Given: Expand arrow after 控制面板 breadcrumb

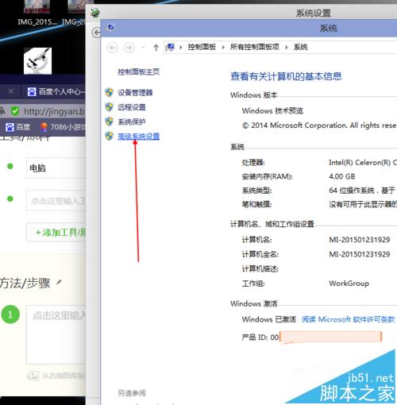Looking at the screenshot, I should [x=223, y=48].
